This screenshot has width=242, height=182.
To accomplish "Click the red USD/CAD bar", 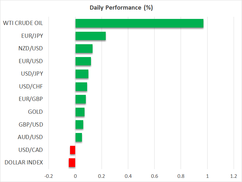I will (73, 150).
